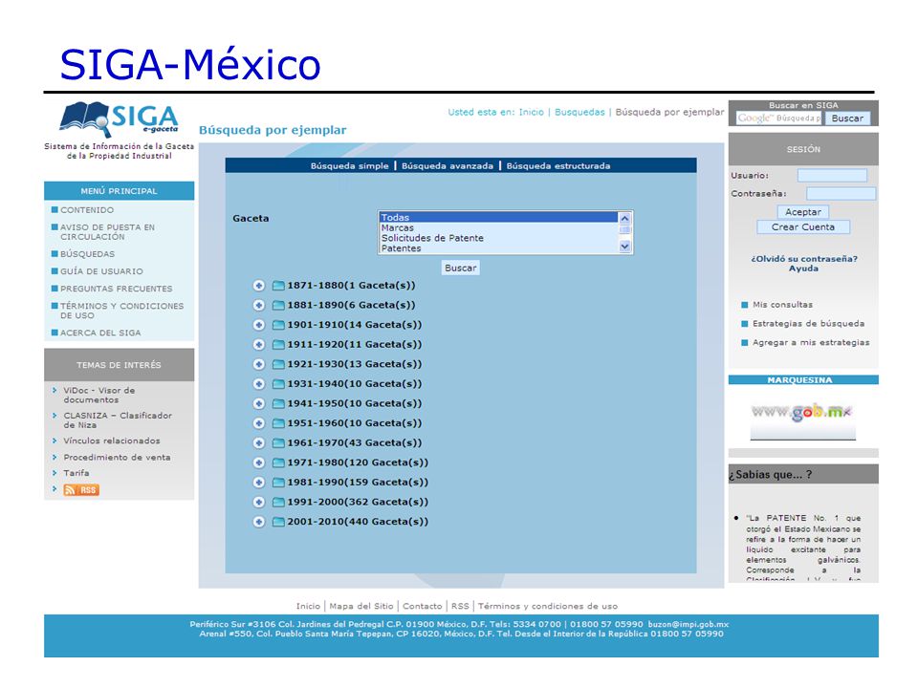Image resolution: width=918 pixels, height=688 pixels.
Task: Go to Inicio in the breadcrumb
Action: [531, 113]
